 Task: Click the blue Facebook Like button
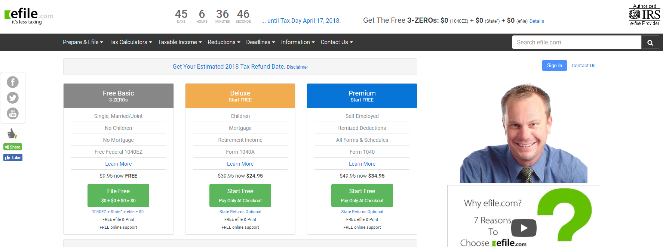[13, 157]
